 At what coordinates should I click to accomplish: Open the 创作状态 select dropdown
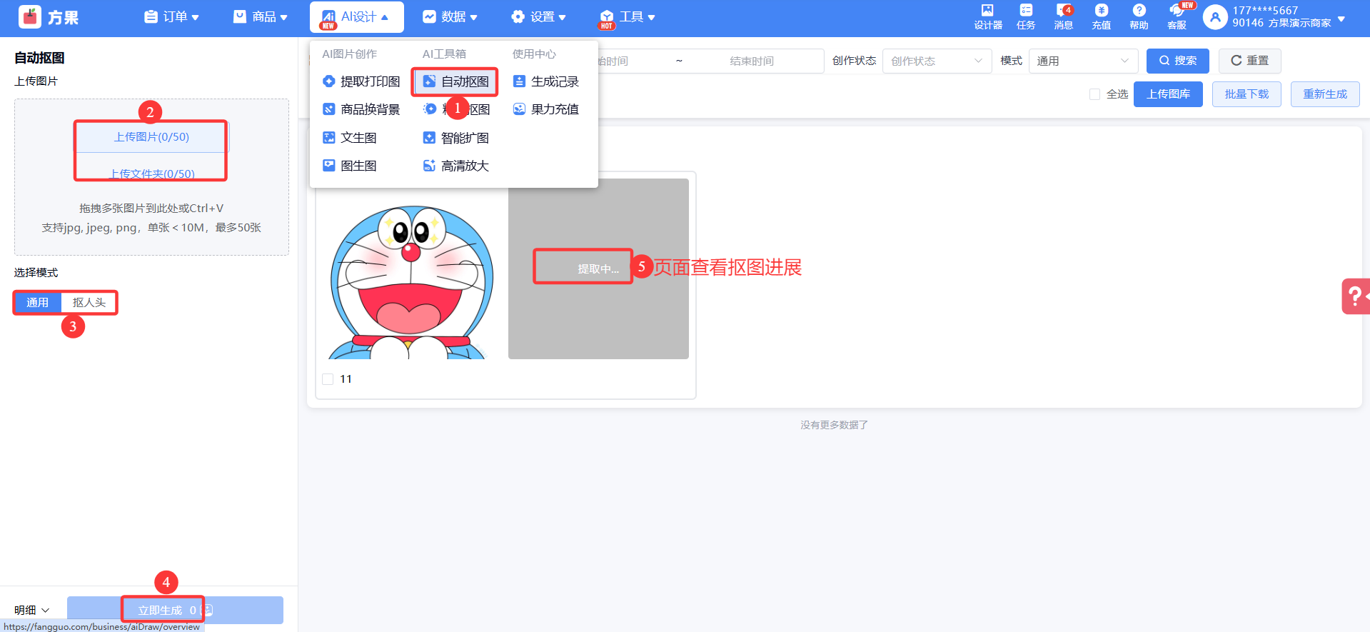coord(937,61)
